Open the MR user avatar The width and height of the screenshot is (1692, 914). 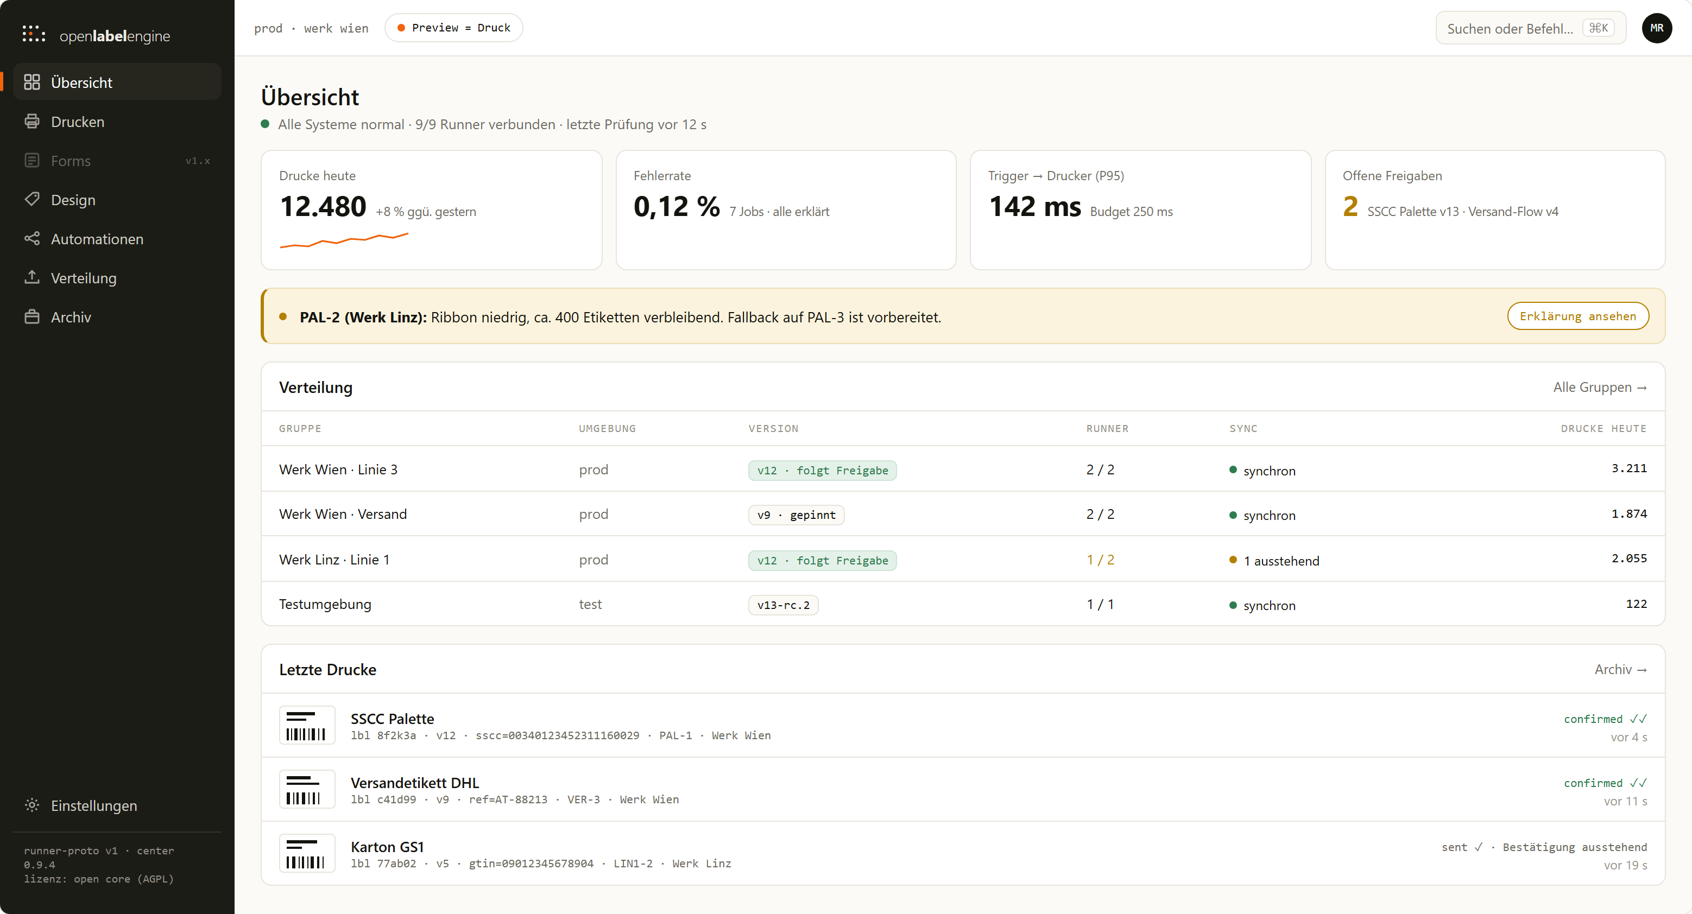[x=1657, y=28]
